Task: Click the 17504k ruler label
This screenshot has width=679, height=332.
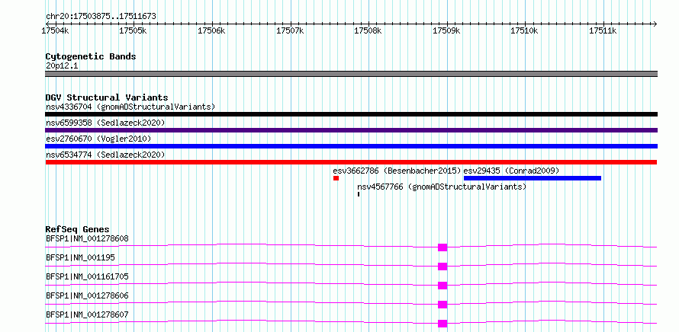Action: coord(55,31)
